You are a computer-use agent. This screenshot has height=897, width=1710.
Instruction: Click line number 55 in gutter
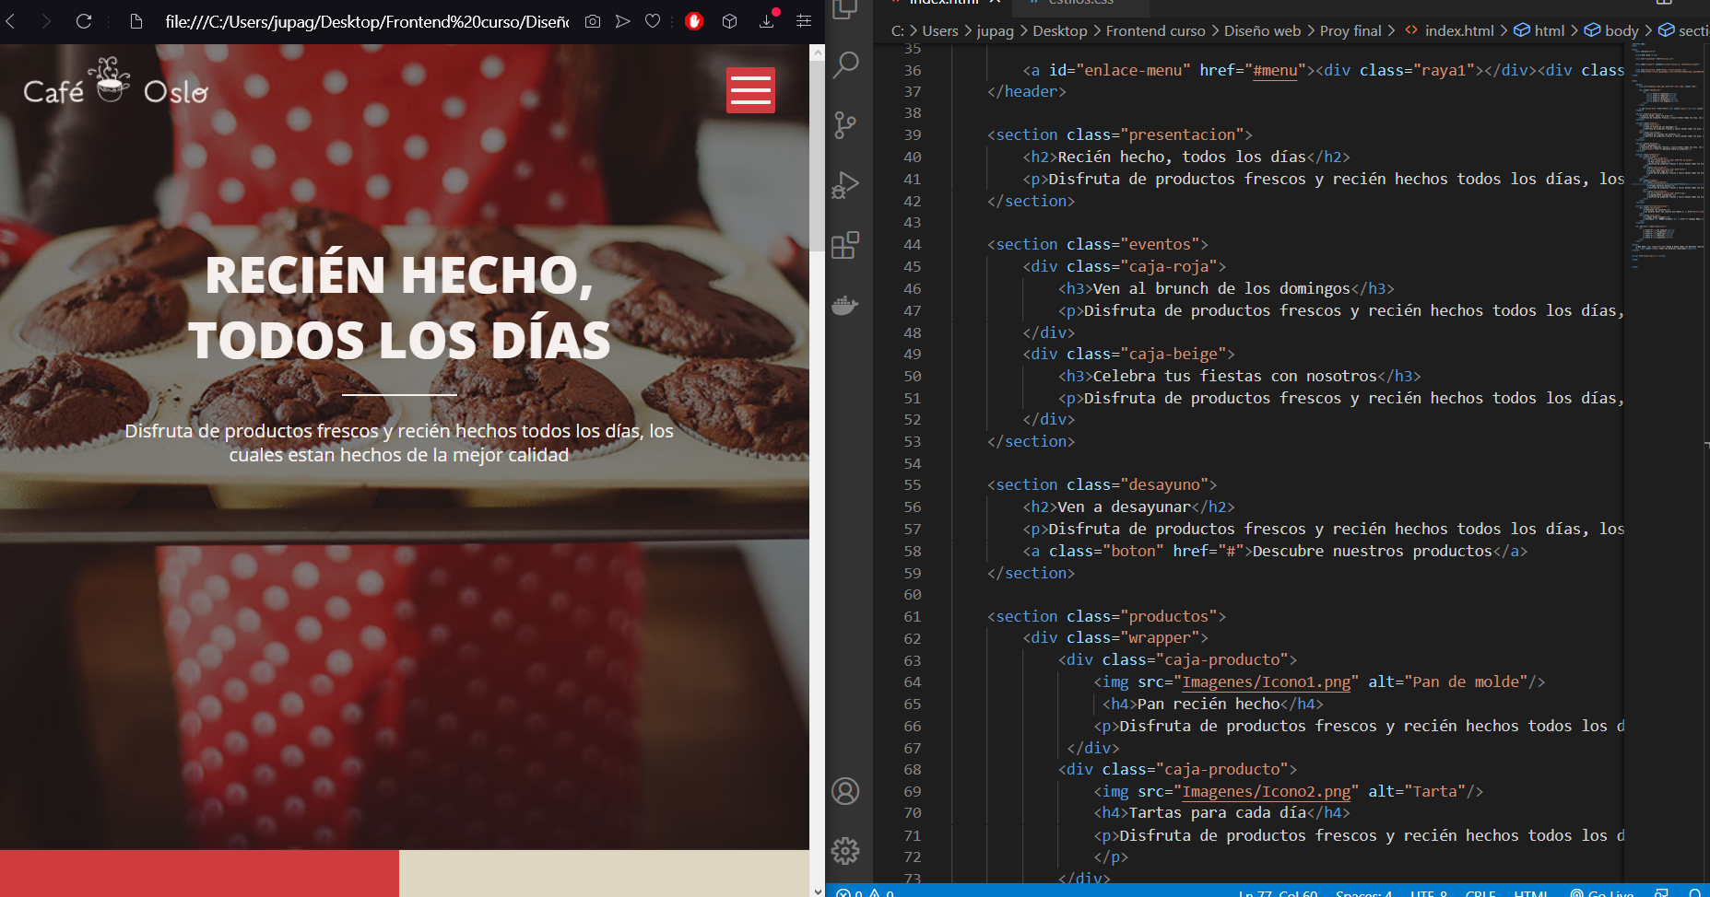click(x=912, y=484)
